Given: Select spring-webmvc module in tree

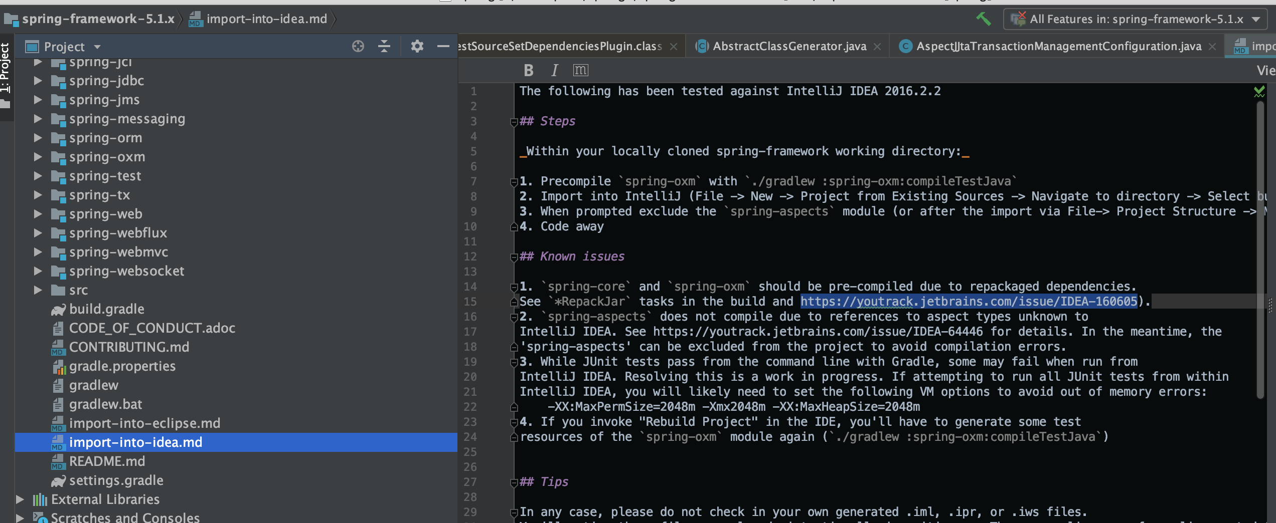Looking at the screenshot, I should [118, 252].
